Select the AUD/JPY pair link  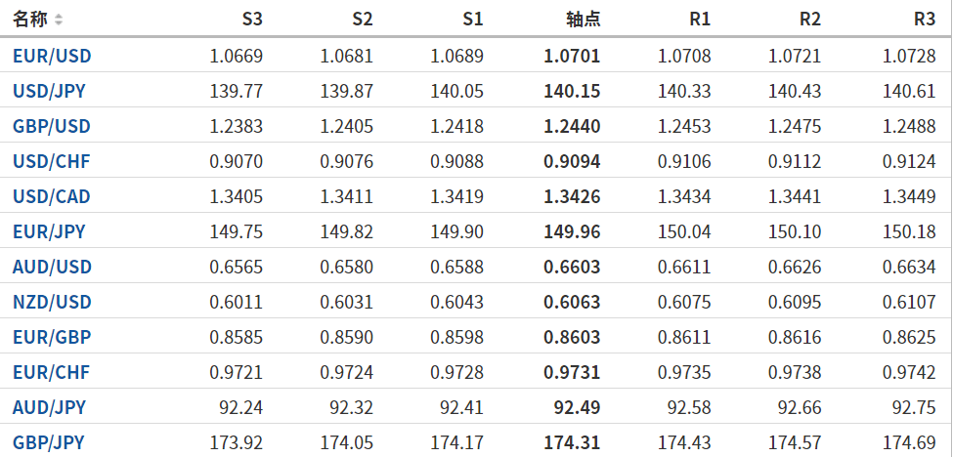pyautogui.click(x=49, y=407)
